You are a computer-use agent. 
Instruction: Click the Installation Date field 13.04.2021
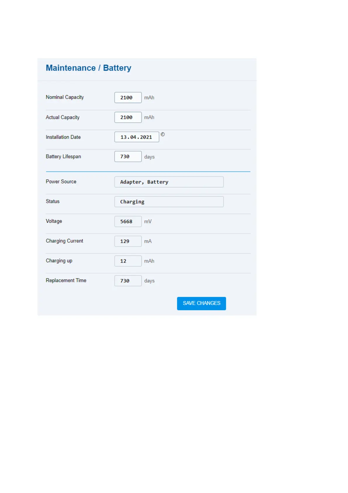[137, 137]
